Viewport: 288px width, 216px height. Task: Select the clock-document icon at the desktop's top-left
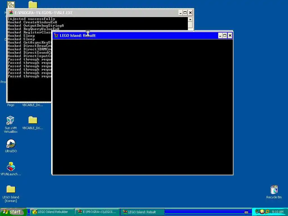pos(11,4)
